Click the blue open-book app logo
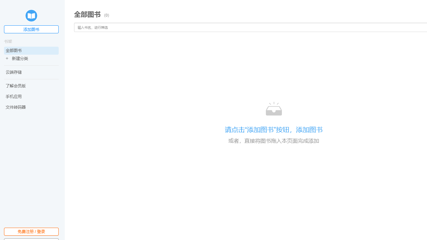 click(x=31, y=16)
